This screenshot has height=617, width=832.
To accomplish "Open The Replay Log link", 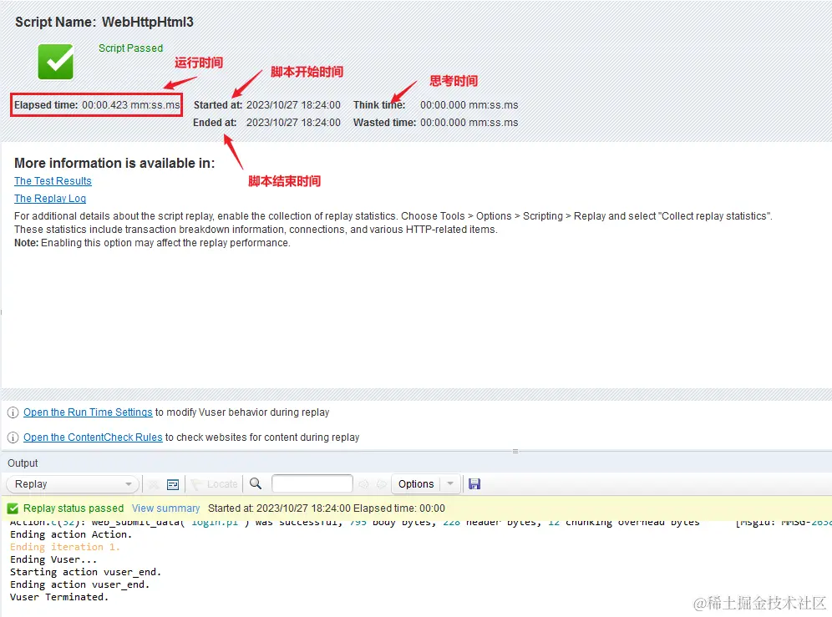I will coord(50,199).
